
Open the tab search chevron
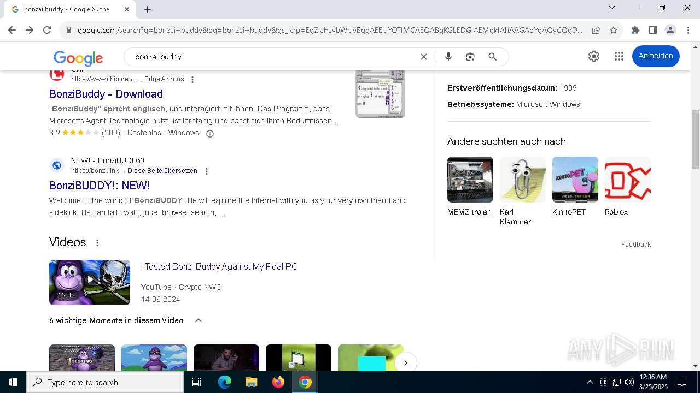pyautogui.click(x=612, y=8)
